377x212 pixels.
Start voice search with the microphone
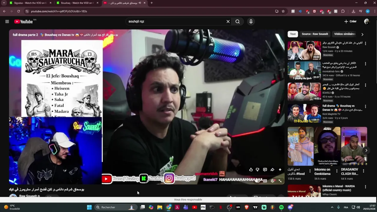[x=251, y=21]
